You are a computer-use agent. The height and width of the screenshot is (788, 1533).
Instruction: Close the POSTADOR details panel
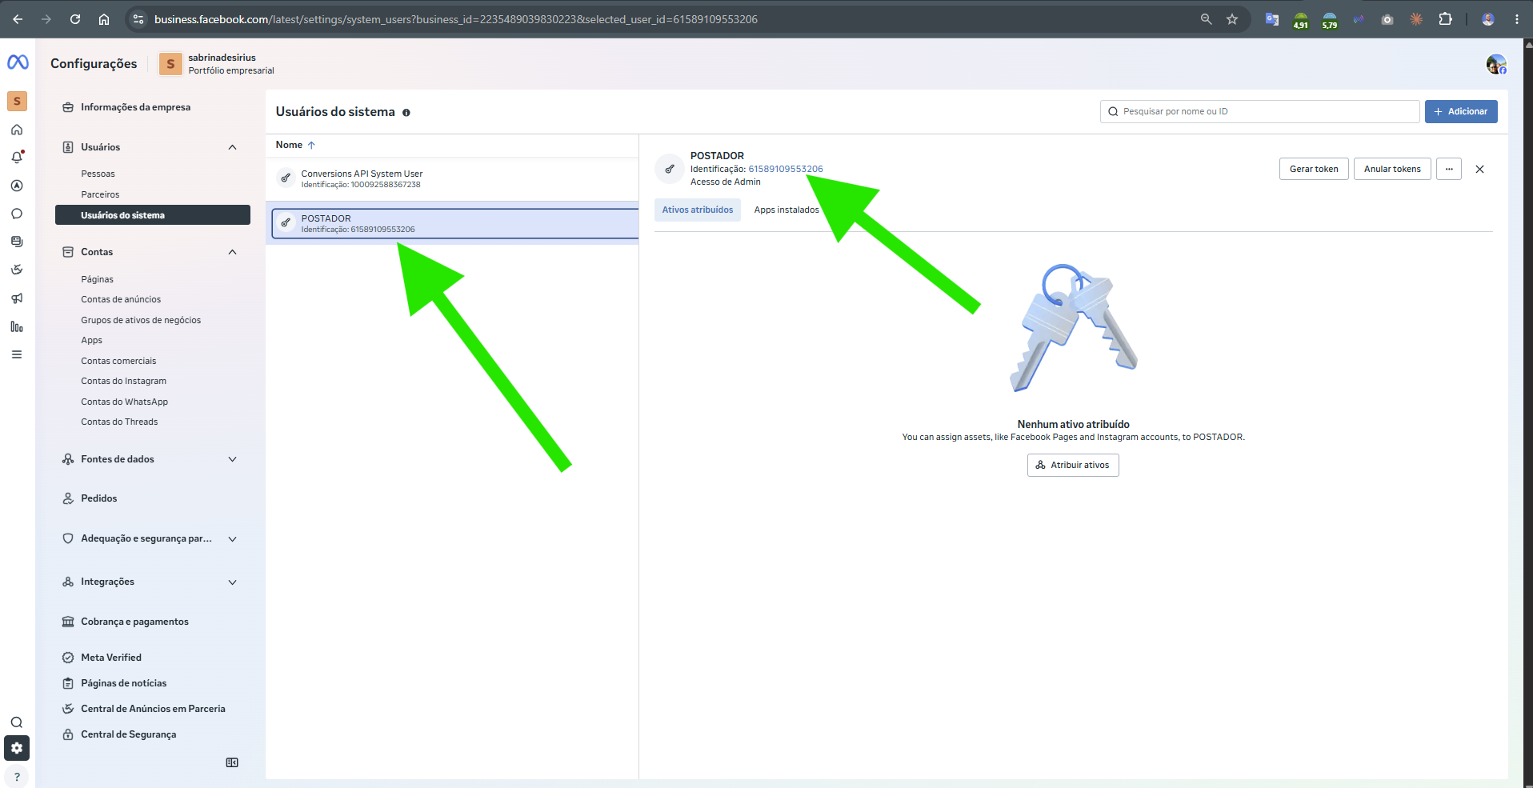(1479, 169)
